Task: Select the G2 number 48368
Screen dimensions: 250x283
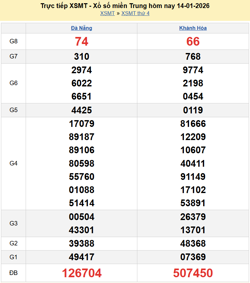Action: (x=193, y=243)
